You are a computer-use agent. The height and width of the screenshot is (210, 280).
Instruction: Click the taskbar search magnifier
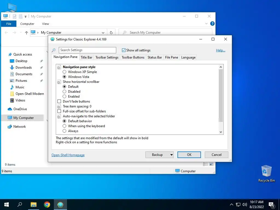[x=20, y=205]
